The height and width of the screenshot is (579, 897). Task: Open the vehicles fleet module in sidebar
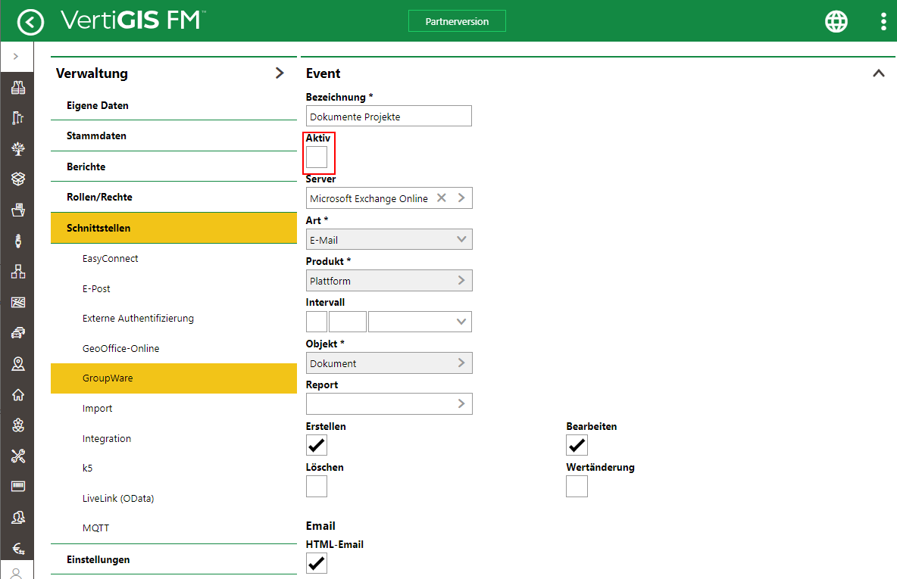[17, 333]
